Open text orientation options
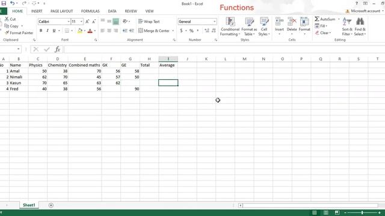This screenshot has width=385, height=216. click(x=126, y=22)
